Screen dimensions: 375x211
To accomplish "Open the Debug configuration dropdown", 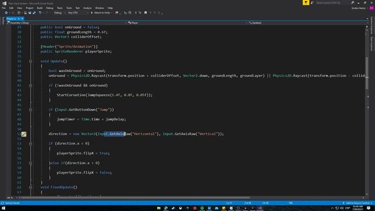I will (59, 13).
